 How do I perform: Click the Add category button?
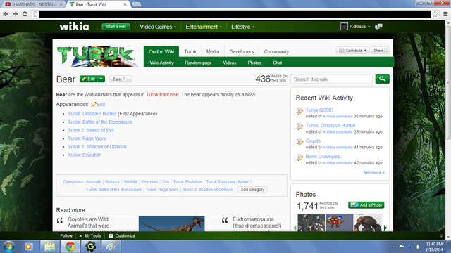[252, 190]
